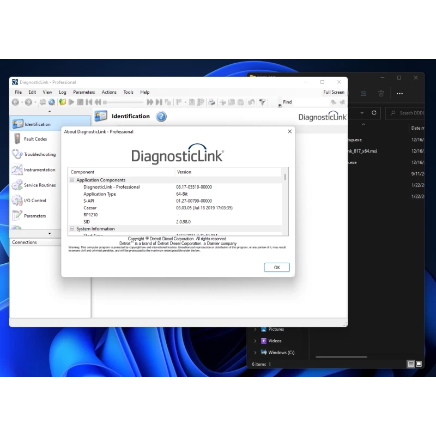Open the File menu
This screenshot has height=436, width=436.
point(19,92)
